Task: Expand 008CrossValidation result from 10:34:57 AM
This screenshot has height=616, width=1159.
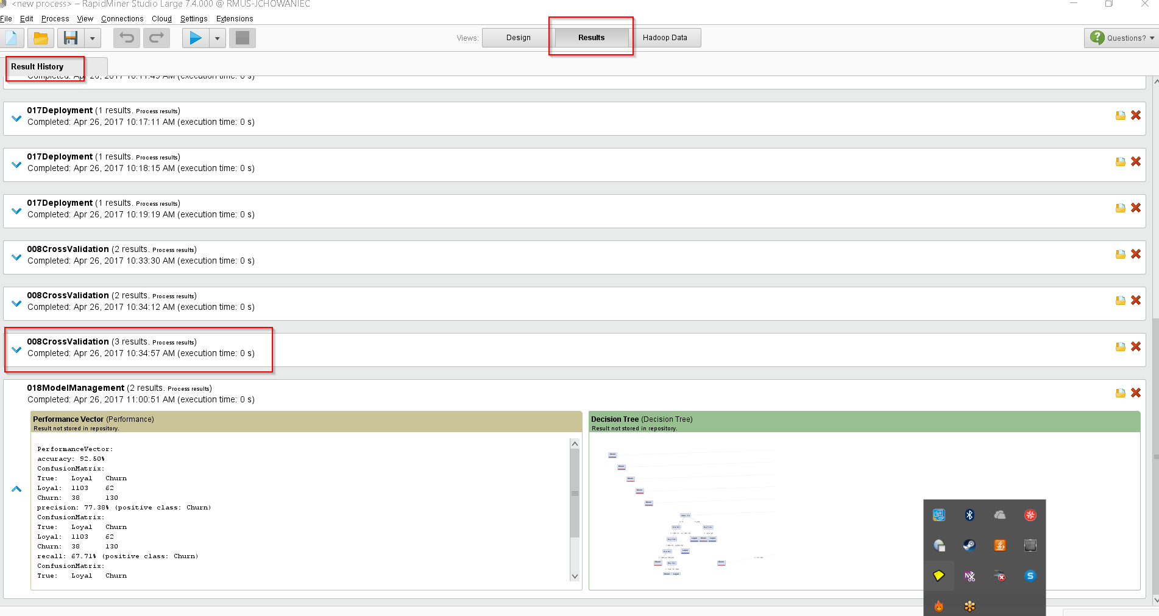Action: [16, 349]
